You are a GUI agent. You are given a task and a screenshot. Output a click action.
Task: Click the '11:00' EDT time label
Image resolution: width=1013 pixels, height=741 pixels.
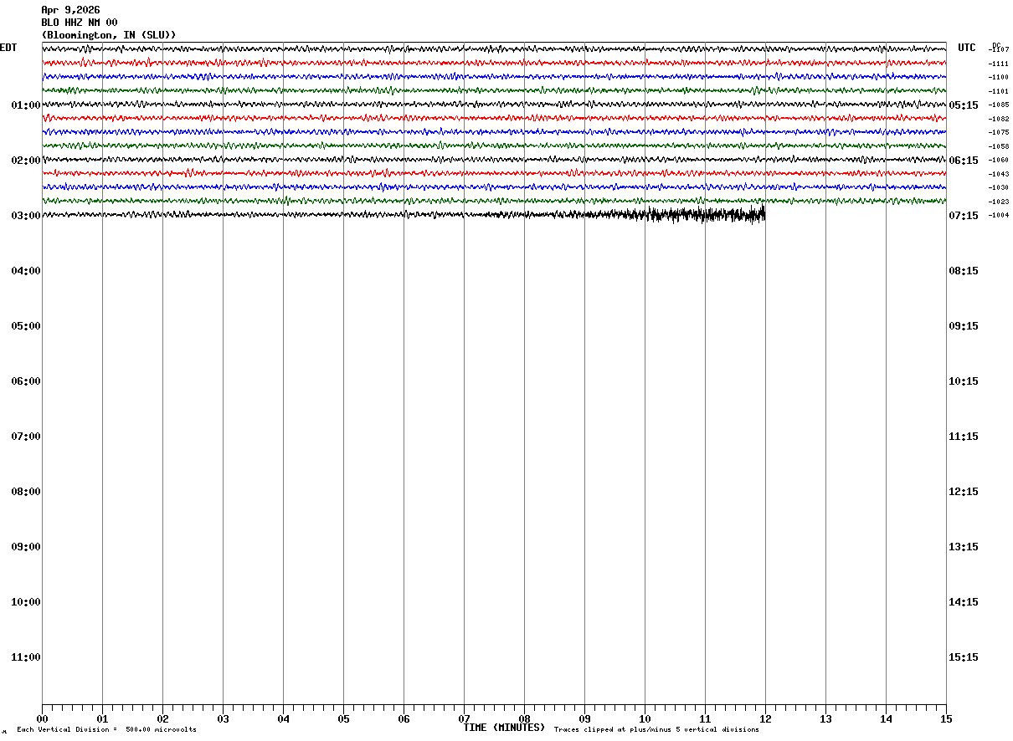coord(26,657)
